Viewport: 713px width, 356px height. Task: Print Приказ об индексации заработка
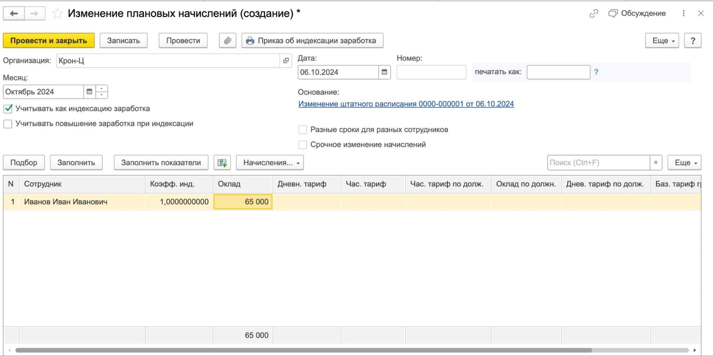click(312, 41)
